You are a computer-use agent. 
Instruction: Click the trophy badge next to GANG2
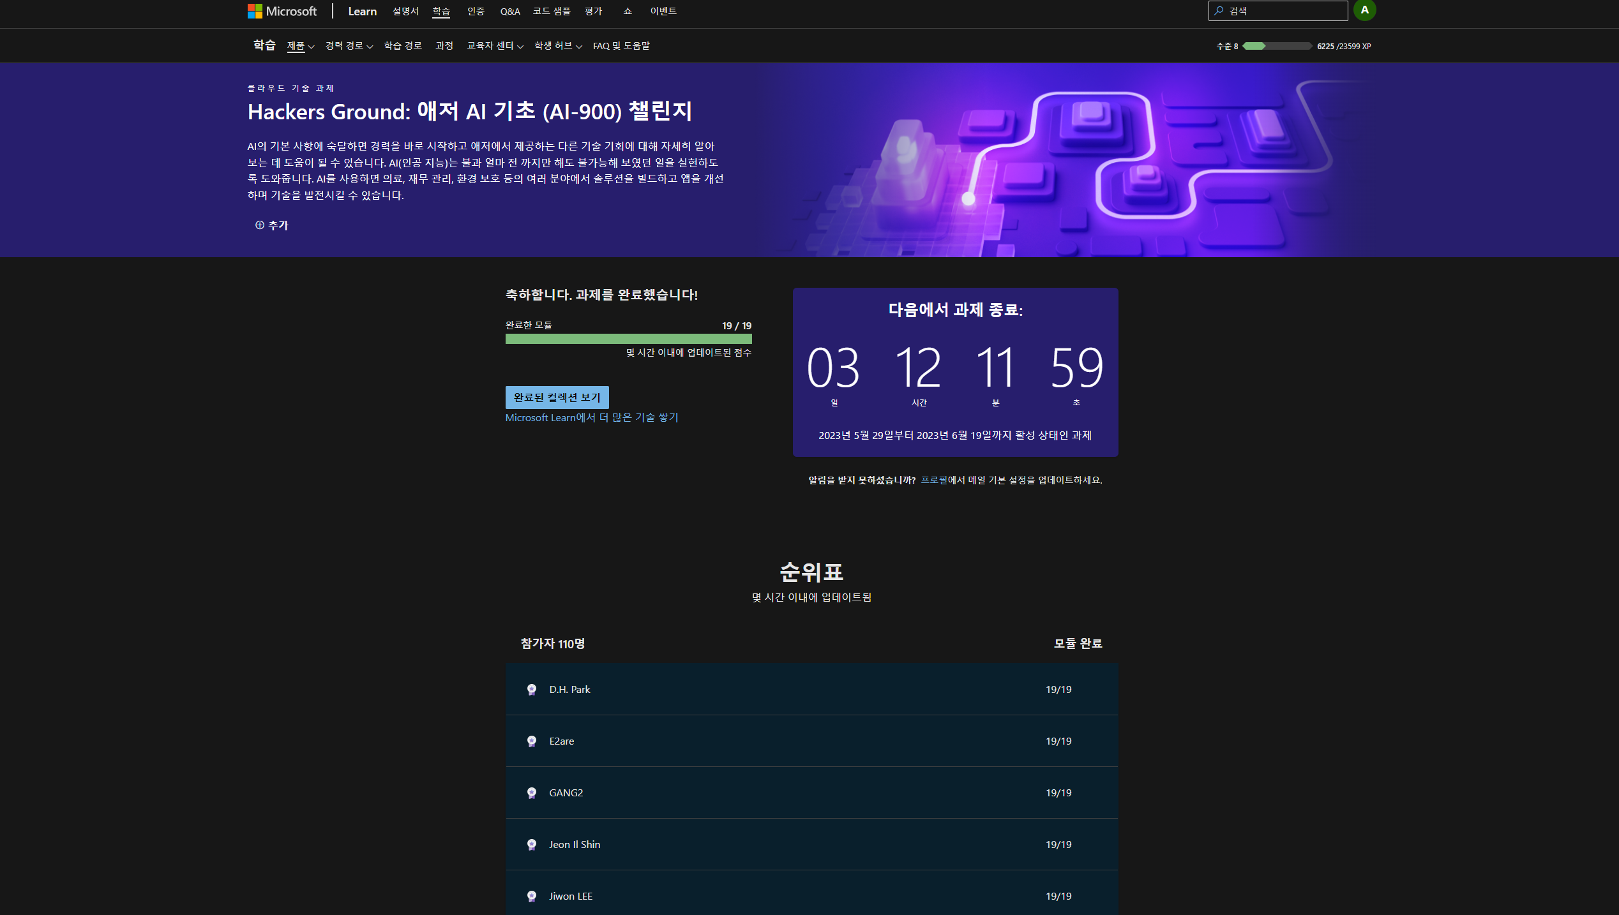click(x=533, y=792)
